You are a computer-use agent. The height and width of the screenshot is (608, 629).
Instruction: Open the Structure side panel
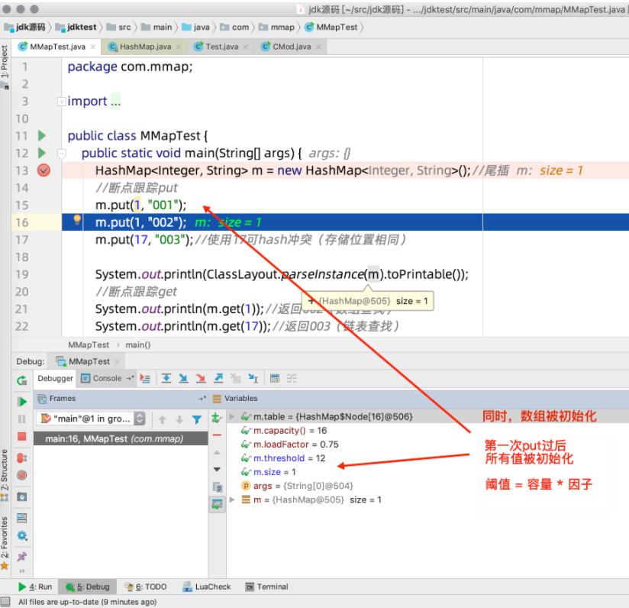point(5,475)
